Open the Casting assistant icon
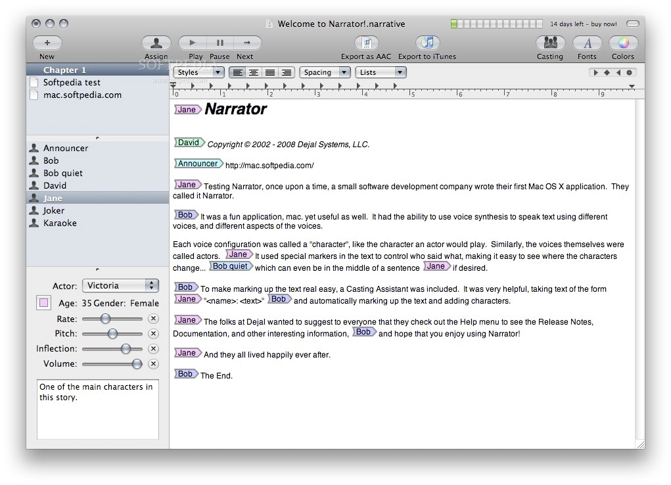 tap(550, 43)
